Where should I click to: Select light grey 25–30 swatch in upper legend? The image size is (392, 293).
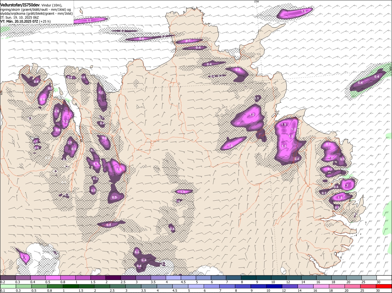369,277
